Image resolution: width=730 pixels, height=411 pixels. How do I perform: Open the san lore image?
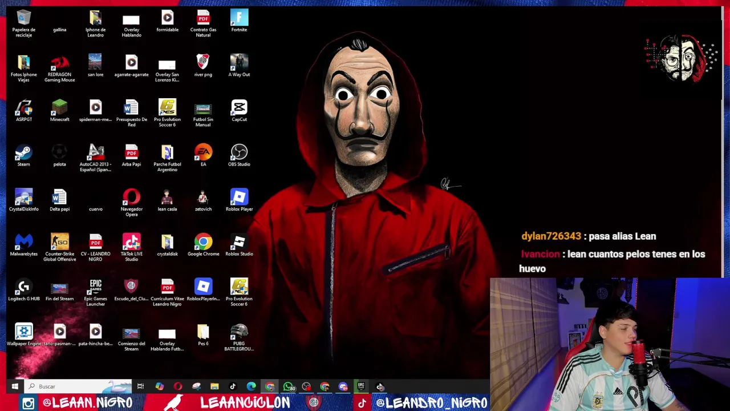(95, 66)
